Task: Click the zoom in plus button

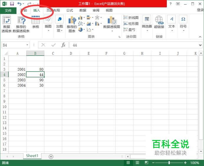Action: (185, 163)
